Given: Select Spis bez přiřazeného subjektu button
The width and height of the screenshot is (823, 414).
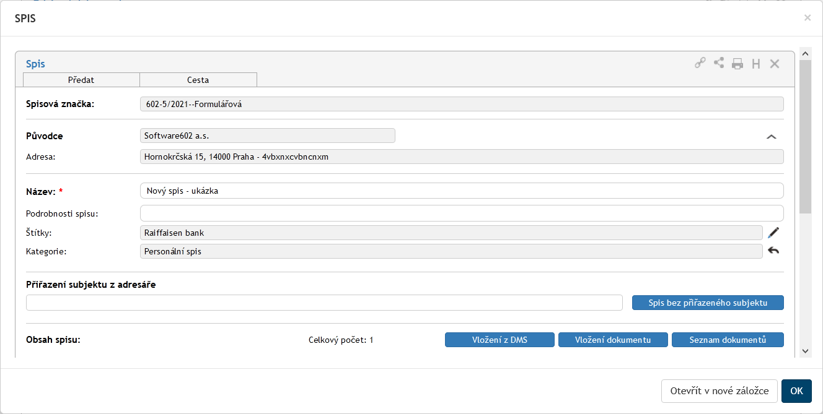Looking at the screenshot, I should click(x=708, y=303).
